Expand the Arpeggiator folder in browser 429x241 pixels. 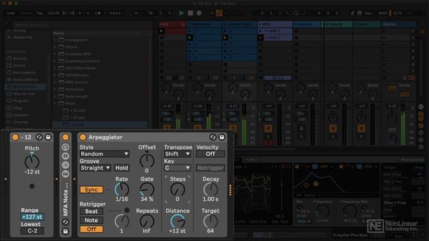[x=55, y=40]
